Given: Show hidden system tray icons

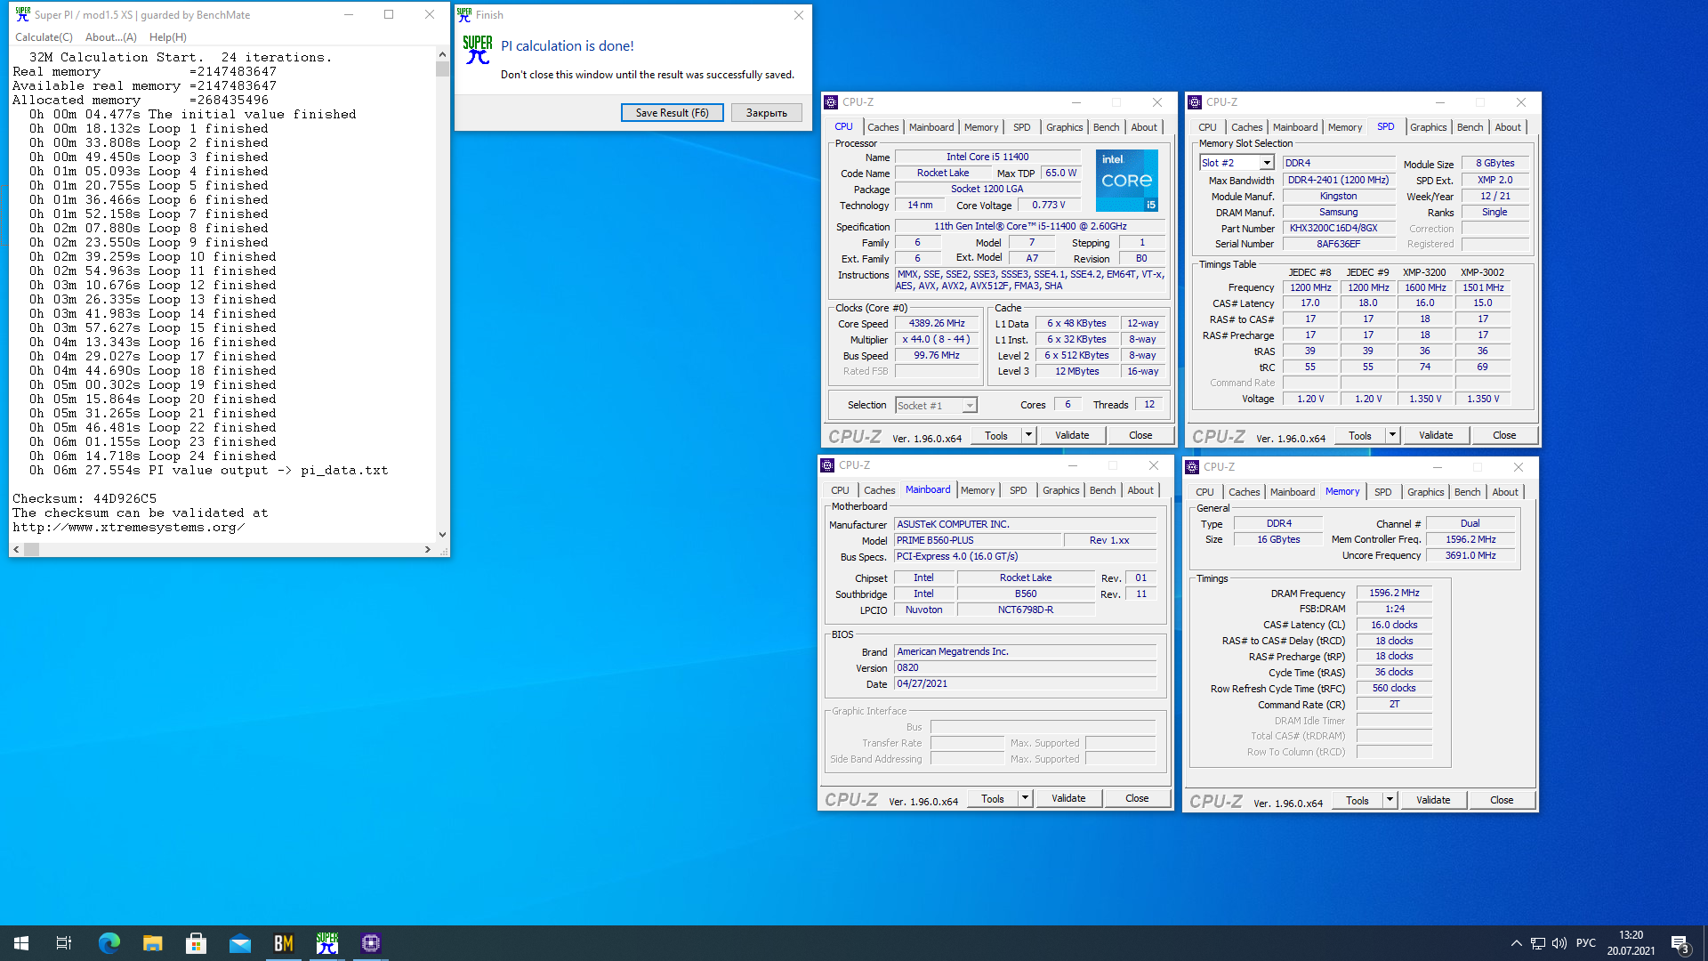Looking at the screenshot, I should tap(1516, 943).
